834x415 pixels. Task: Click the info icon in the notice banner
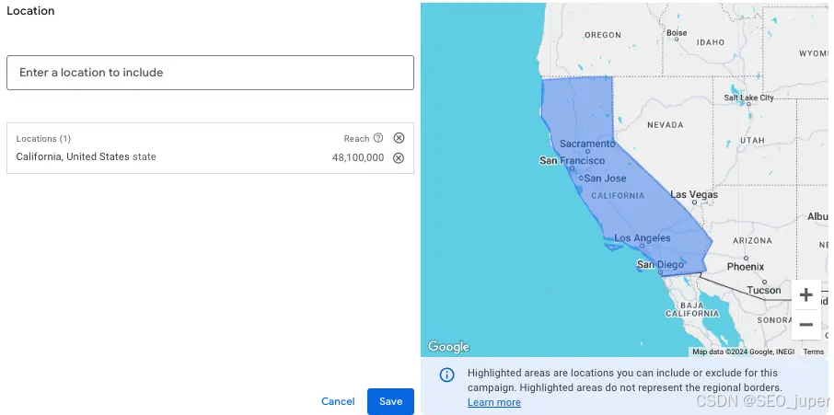(x=446, y=375)
